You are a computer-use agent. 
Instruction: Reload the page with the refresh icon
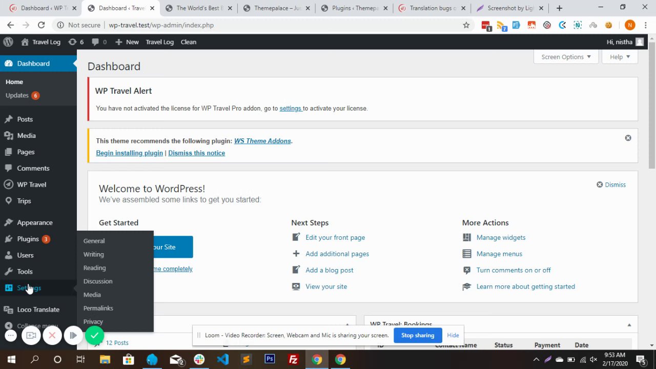(x=41, y=25)
